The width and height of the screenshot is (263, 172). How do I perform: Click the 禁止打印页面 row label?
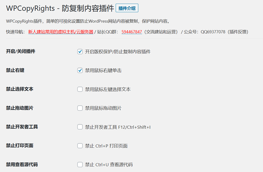click(20, 145)
